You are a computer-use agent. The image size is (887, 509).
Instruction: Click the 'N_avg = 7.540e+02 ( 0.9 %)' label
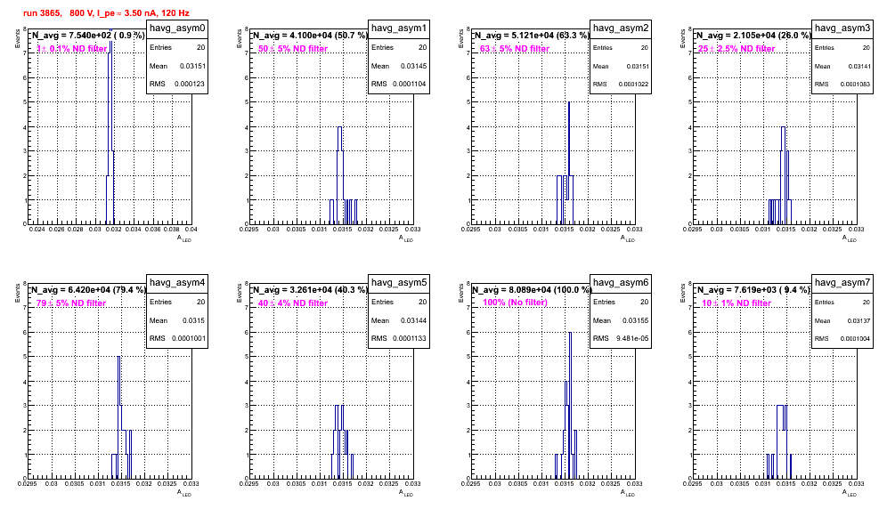[x=87, y=35]
